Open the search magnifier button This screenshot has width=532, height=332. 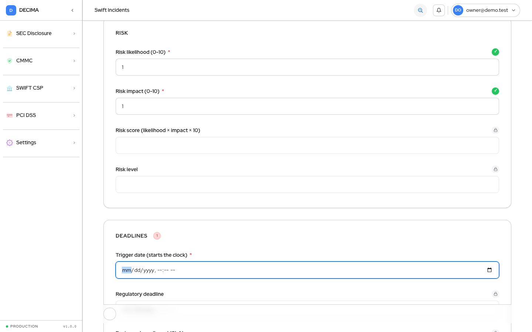pyautogui.click(x=420, y=10)
